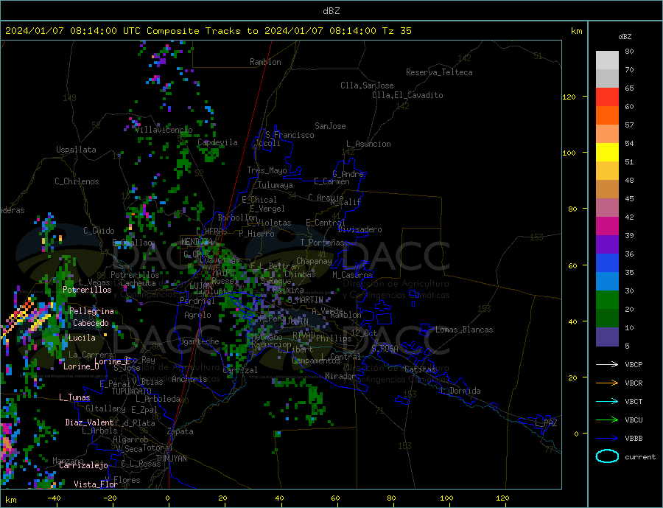
Task: Click the Clla.El_Cavadito label
Action: point(407,95)
